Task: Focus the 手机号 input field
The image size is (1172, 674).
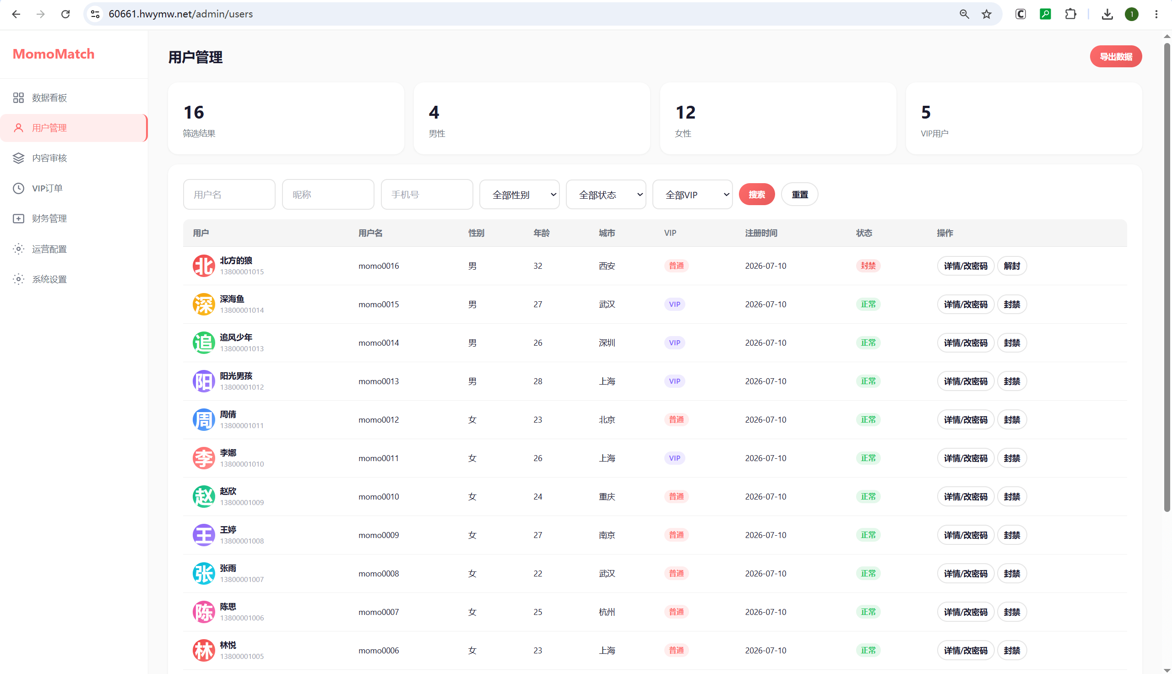Action: click(x=427, y=195)
